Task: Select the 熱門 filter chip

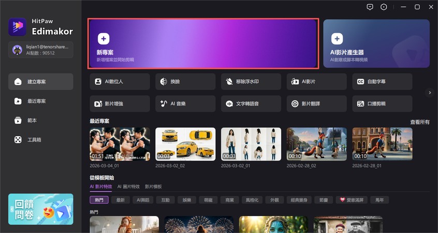Action: (99, 200)
